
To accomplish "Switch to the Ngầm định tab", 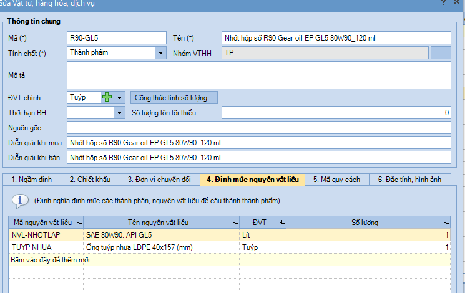I will (x=31, y=180).
